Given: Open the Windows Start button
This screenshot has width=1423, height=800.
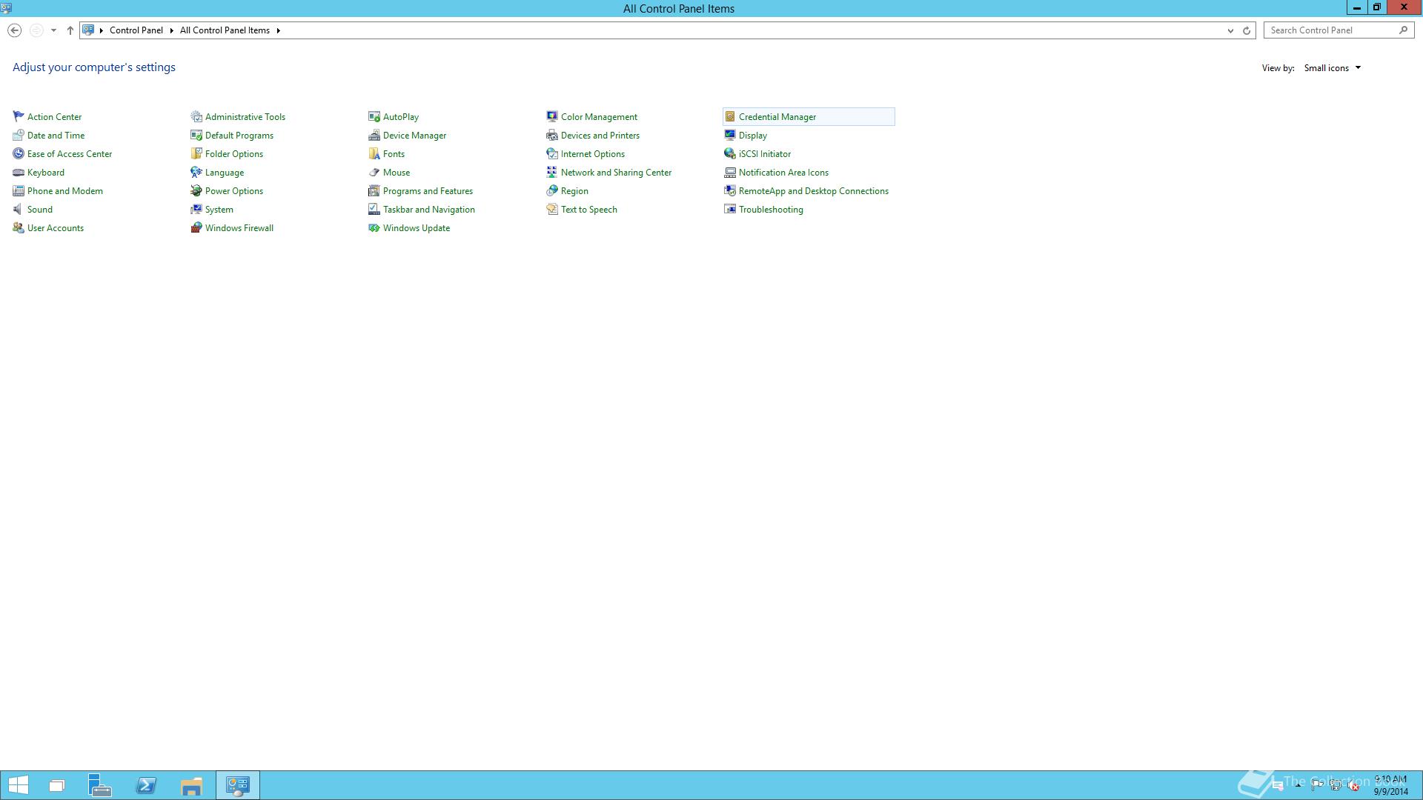Looking at the screenshot, I should click(x=18, y=785).
